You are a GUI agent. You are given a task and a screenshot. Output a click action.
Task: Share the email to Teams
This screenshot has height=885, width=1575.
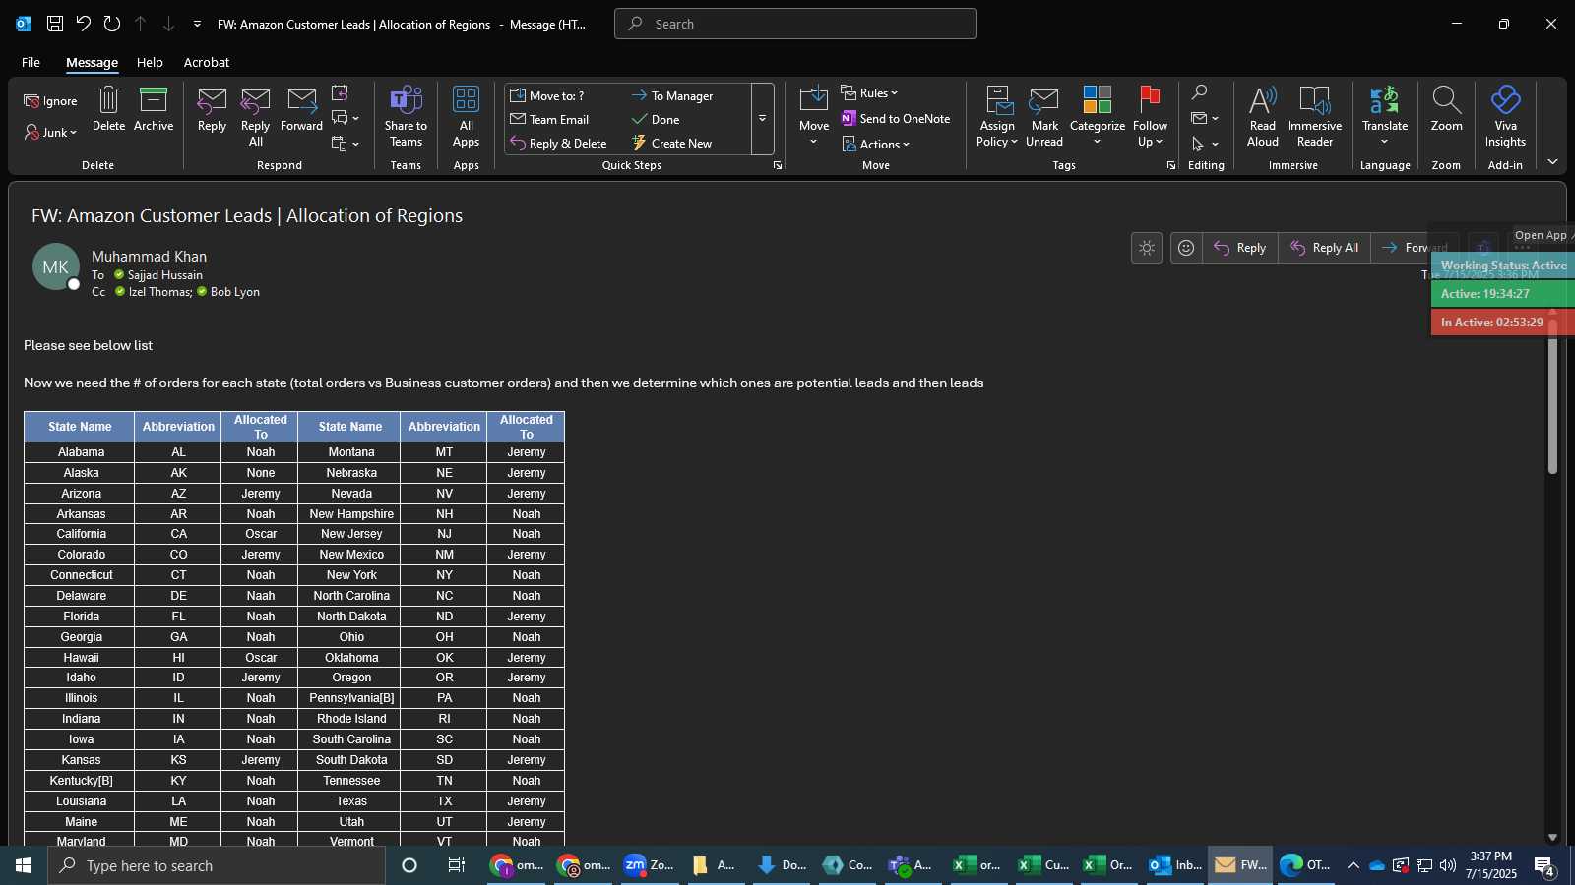406,116
